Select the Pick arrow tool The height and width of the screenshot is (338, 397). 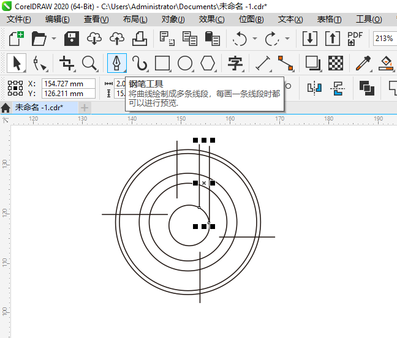tap(17, 63)
